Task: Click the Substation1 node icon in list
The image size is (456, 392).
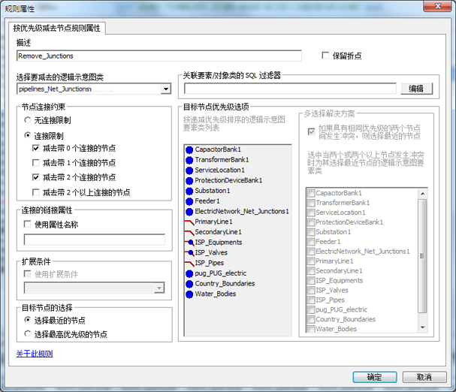Action: [x=189, y=191]
